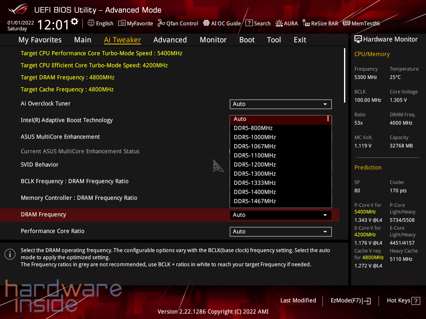Click the Target CPU Performance Core Turbo-Mode text
This screenshot has height=319, width=426.
[x=102, y=54]
